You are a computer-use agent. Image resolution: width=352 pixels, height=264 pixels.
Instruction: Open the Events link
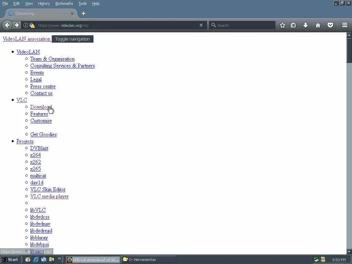pyautogui.click(x=37, y=73)
